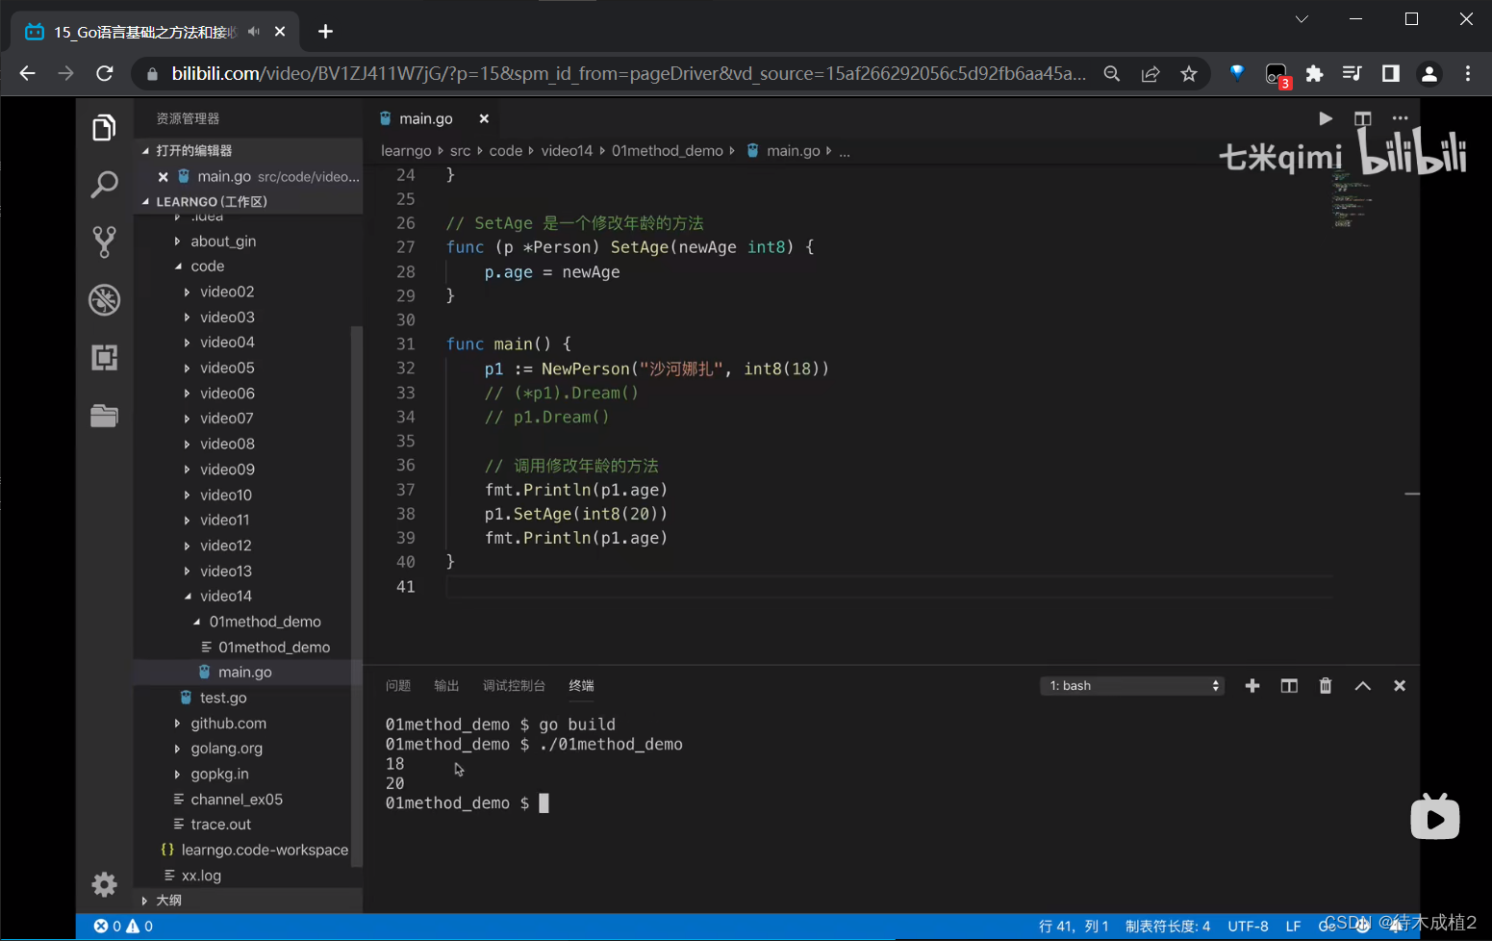Viewport: 1492px width, 941px height.
Task: Click learngo in the breadcrumb path
Action: pyautogui.click(x=406, y=150)
